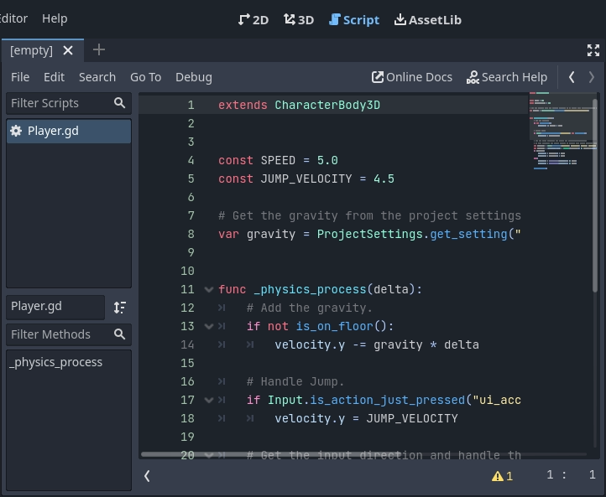Open the Debug menu
The height and width of the screenshot is (497, 606).
[193, 76]
